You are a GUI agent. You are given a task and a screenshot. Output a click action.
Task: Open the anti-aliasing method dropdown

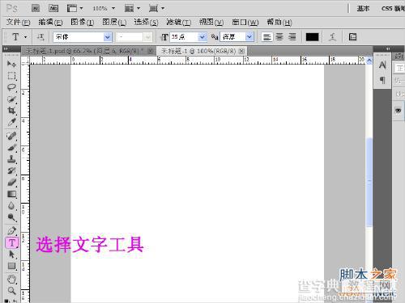249,37
